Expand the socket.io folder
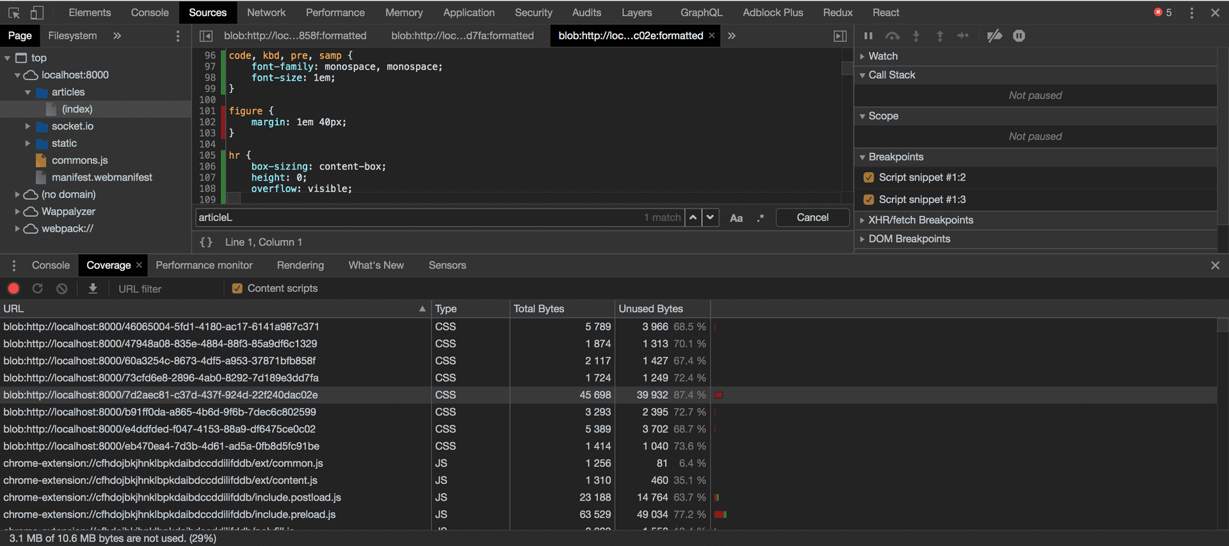The height and width of the screenshot is (546, 1229). 28,126
